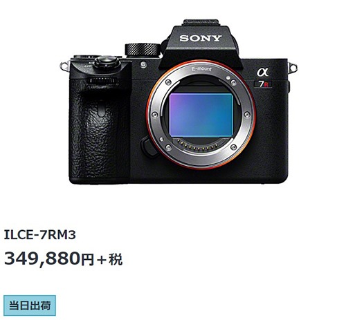Click the hot shoe on top of the viewfinder

(200, 23)
